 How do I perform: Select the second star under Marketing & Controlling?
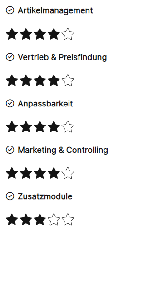(26, 173)
